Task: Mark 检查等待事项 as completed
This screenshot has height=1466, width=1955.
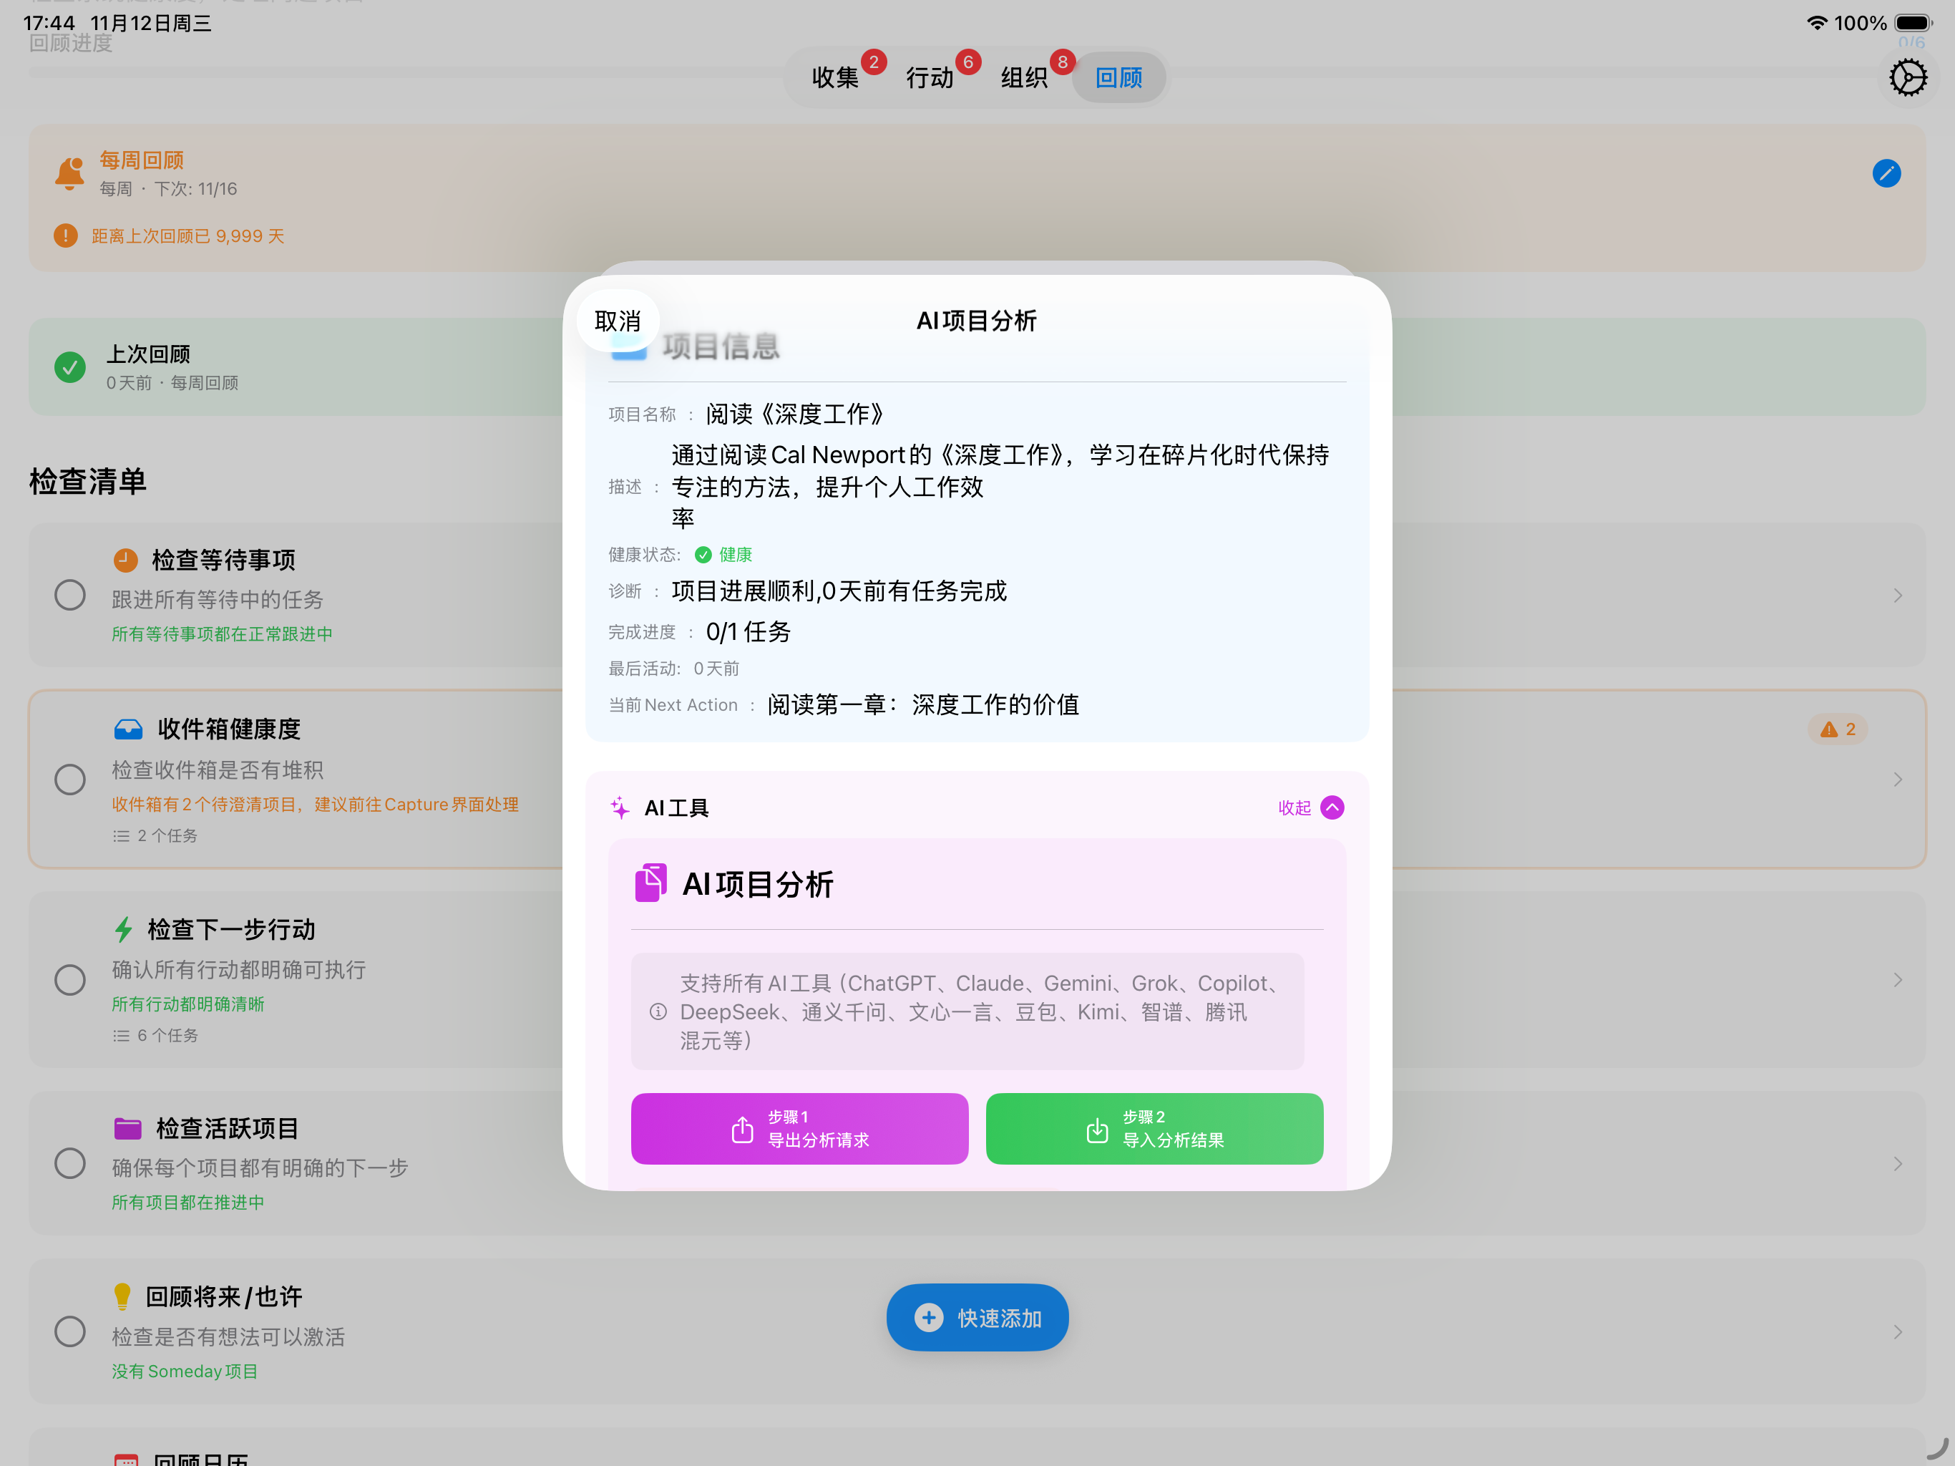Action: [70, 594]
